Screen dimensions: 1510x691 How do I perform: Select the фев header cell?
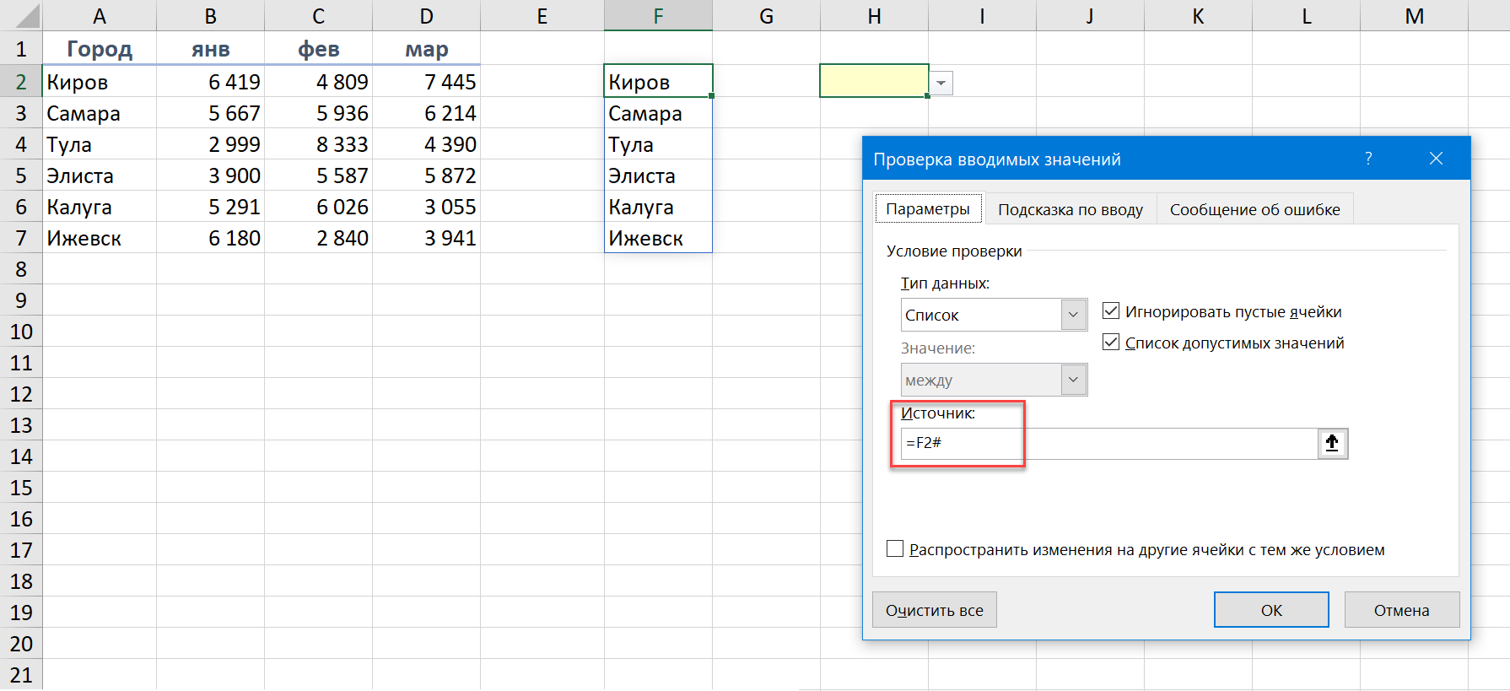pos(318,49)
